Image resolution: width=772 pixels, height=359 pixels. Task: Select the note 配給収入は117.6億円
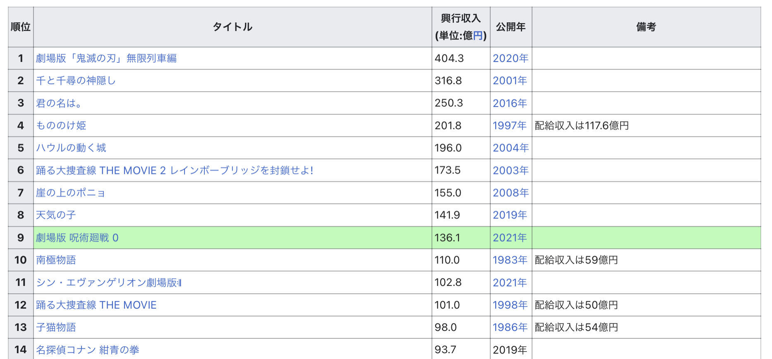(x=582, y=126)
